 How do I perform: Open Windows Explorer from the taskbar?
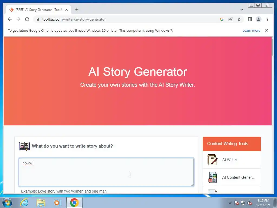pyautogui.click(x=41, y=203)
